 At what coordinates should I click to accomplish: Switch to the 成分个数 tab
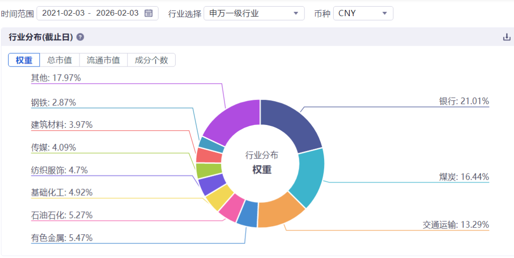tap(151, 60)
